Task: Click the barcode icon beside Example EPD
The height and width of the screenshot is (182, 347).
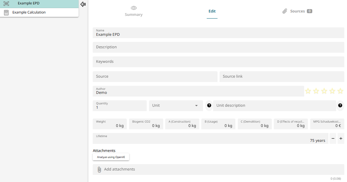Action: click(6, 3)
